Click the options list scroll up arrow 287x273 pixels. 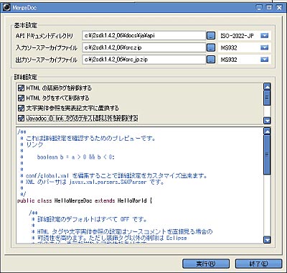coord(267,86)
